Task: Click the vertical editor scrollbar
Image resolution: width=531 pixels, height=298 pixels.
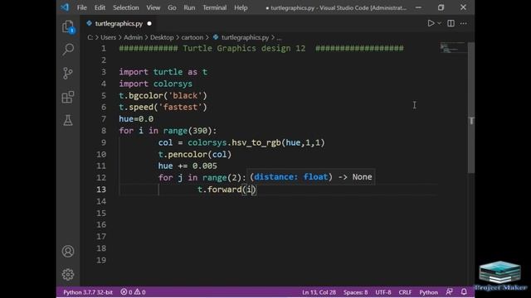Action: [x=470, y=108]
